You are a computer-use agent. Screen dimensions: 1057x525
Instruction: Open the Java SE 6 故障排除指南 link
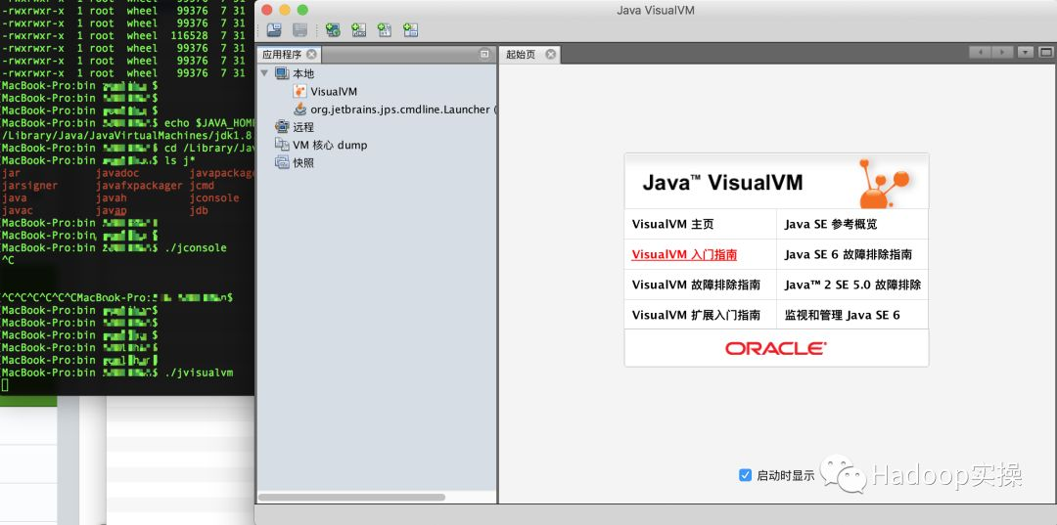click(x=848, y=254)
